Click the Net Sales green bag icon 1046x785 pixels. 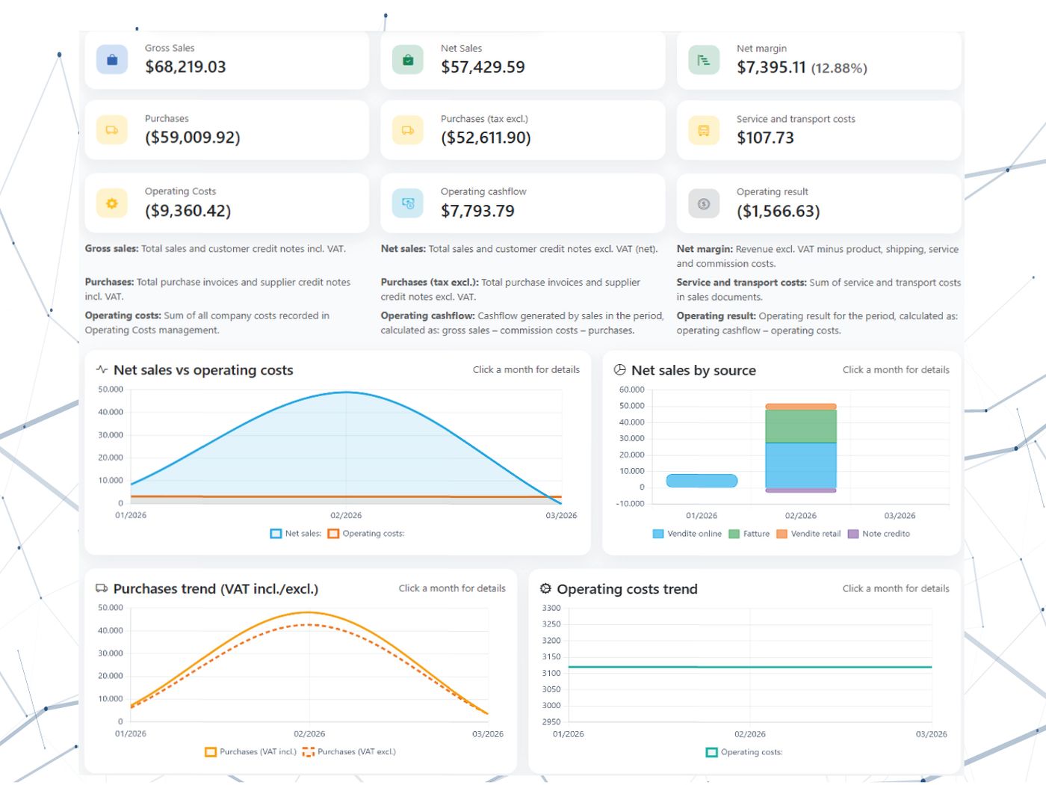(408, 60)
